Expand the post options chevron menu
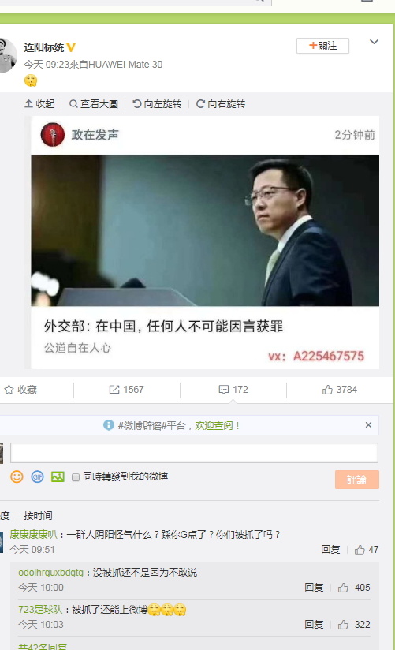Screen dimensions: 395x650 (x=374, y=42)
